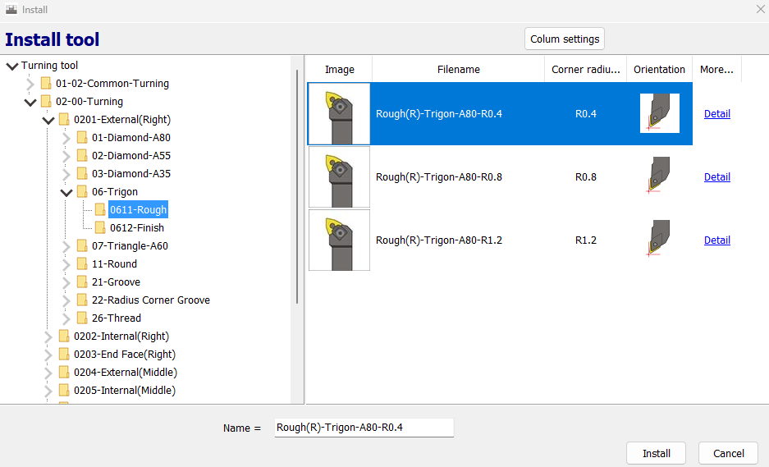Collapse the Turning tool root node
This screenshot has width=769, height=467.
12,66
